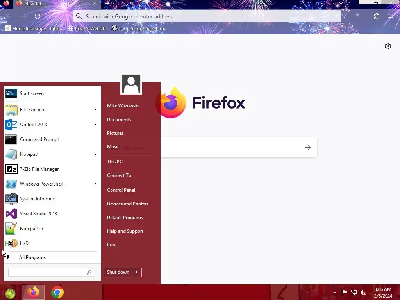Show hidden tray icons

click(x=335, y=293)
